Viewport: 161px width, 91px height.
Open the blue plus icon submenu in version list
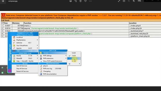[x=74, y=64]
